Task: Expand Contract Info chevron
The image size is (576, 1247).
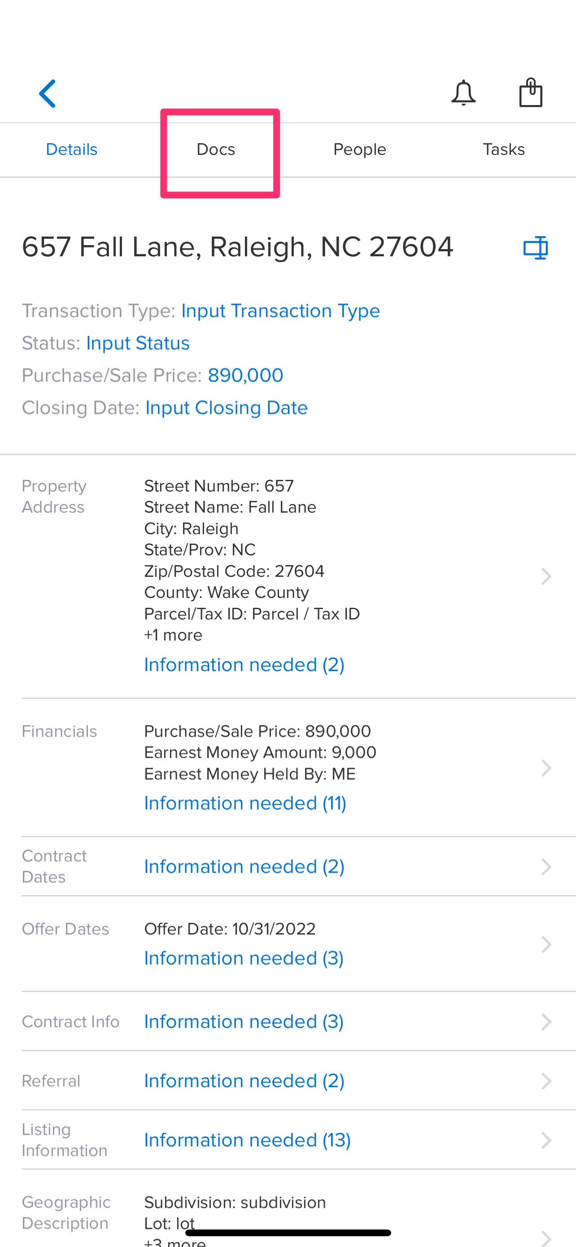Action: (546, 1021)
